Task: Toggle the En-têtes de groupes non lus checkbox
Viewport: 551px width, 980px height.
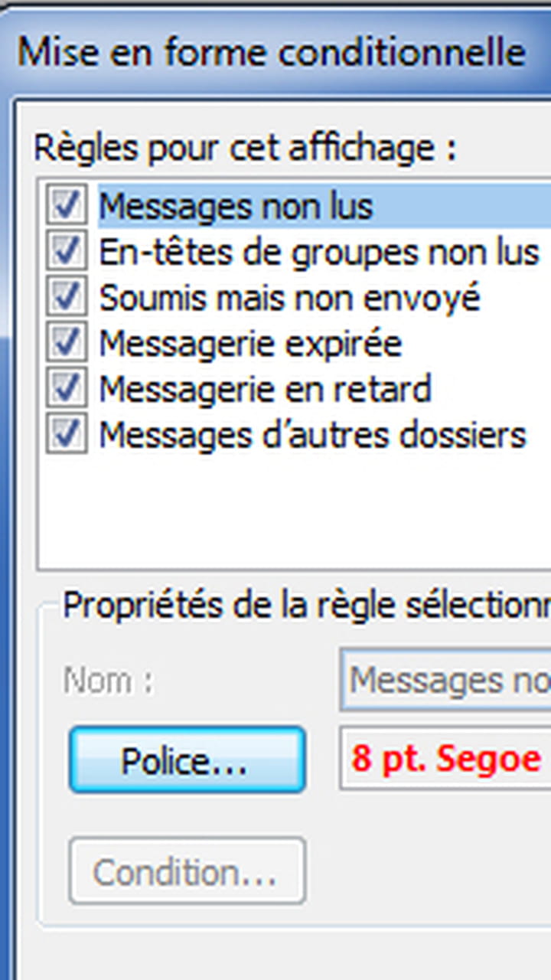Action: tap(67, 251)
